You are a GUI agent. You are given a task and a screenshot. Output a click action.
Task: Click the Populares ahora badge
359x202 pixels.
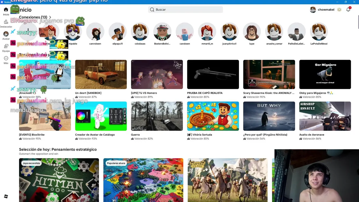116,163
